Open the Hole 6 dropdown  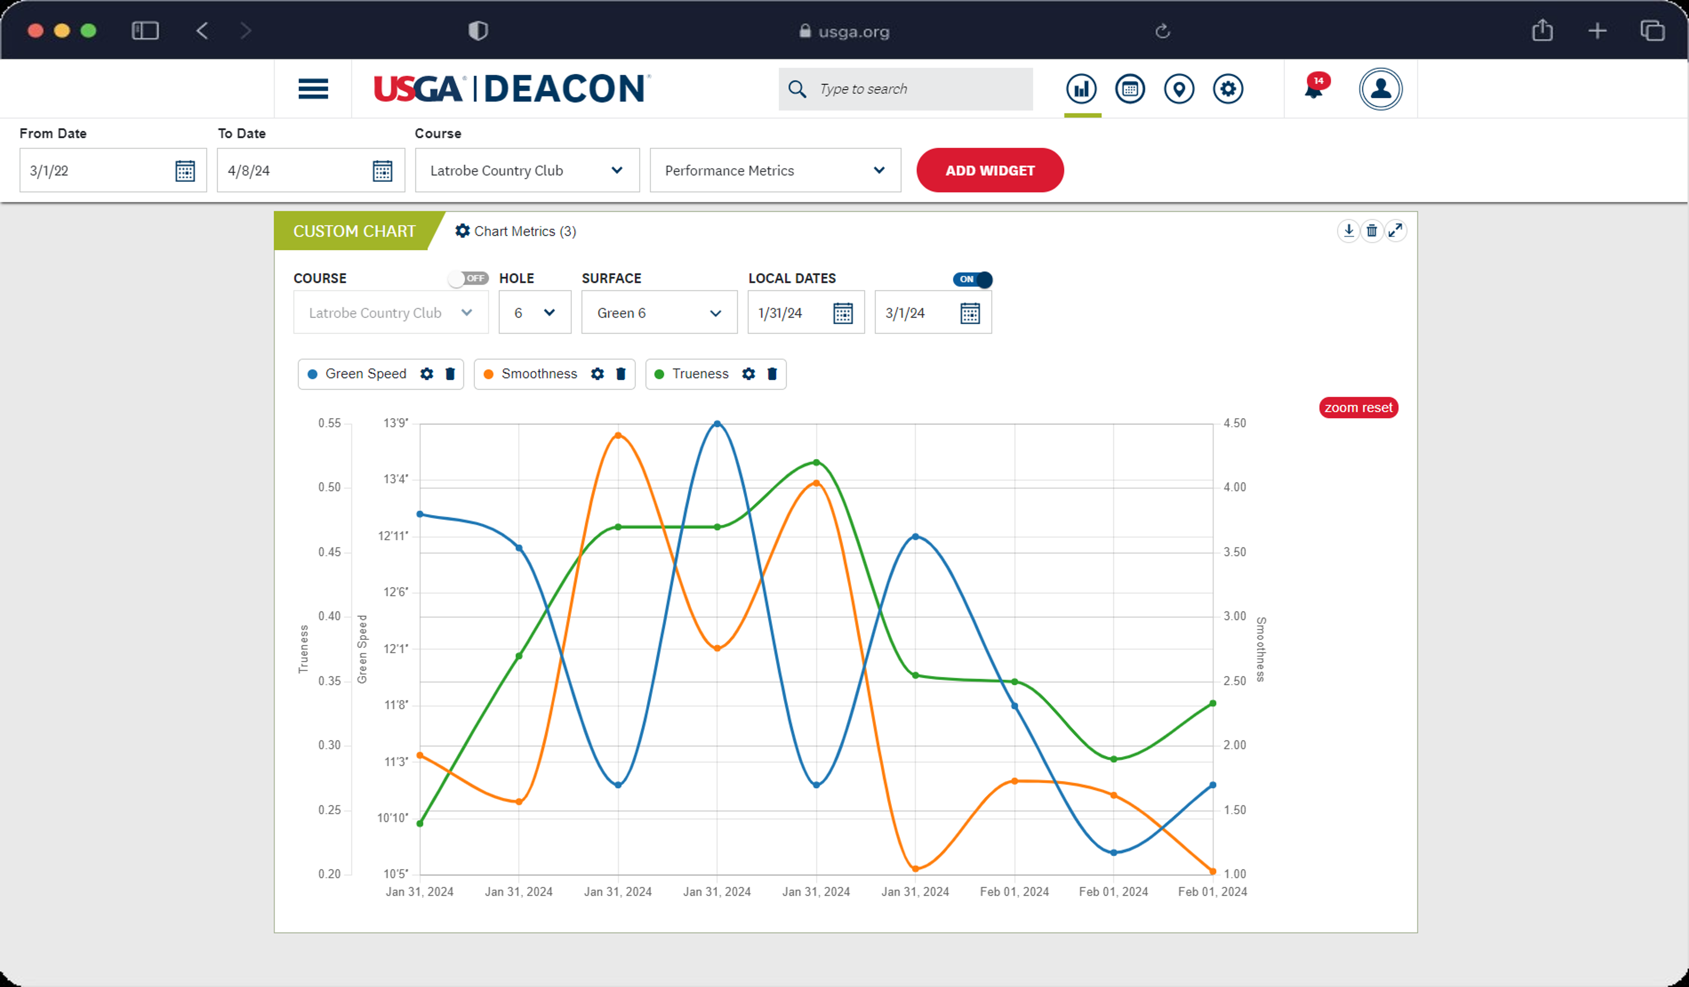pos(535,313)
